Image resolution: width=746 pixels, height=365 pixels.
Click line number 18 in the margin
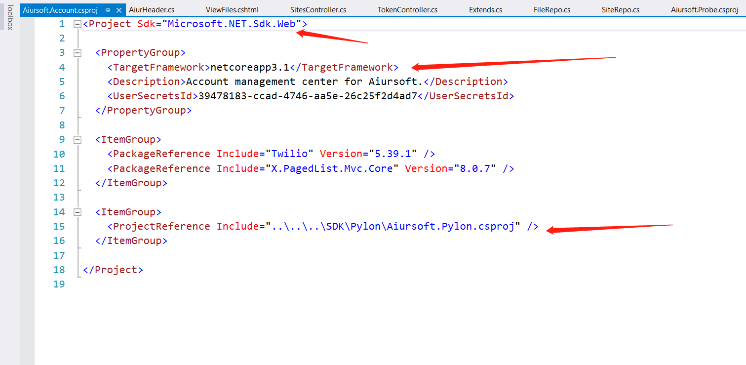click(59, 270)
